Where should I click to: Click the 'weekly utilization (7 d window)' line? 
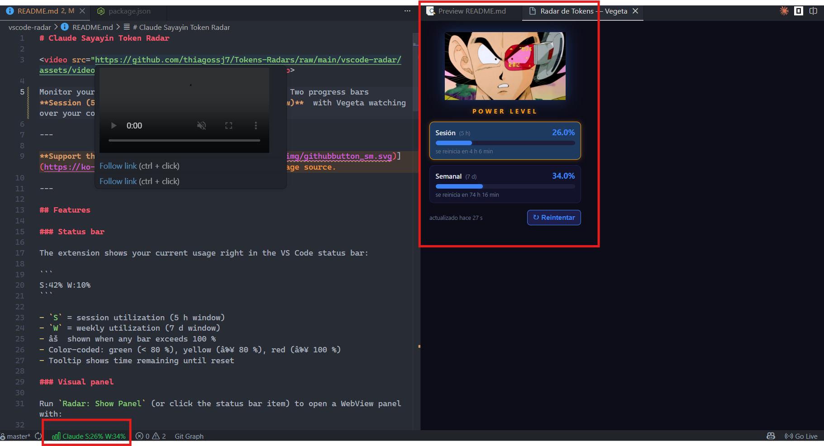148,328
